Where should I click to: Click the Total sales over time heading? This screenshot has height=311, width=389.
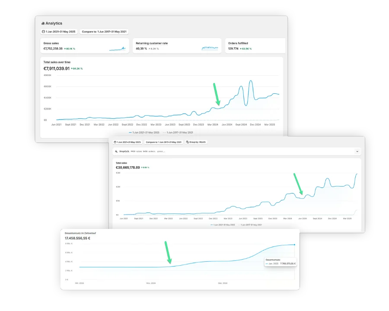(x=57, y=62)
